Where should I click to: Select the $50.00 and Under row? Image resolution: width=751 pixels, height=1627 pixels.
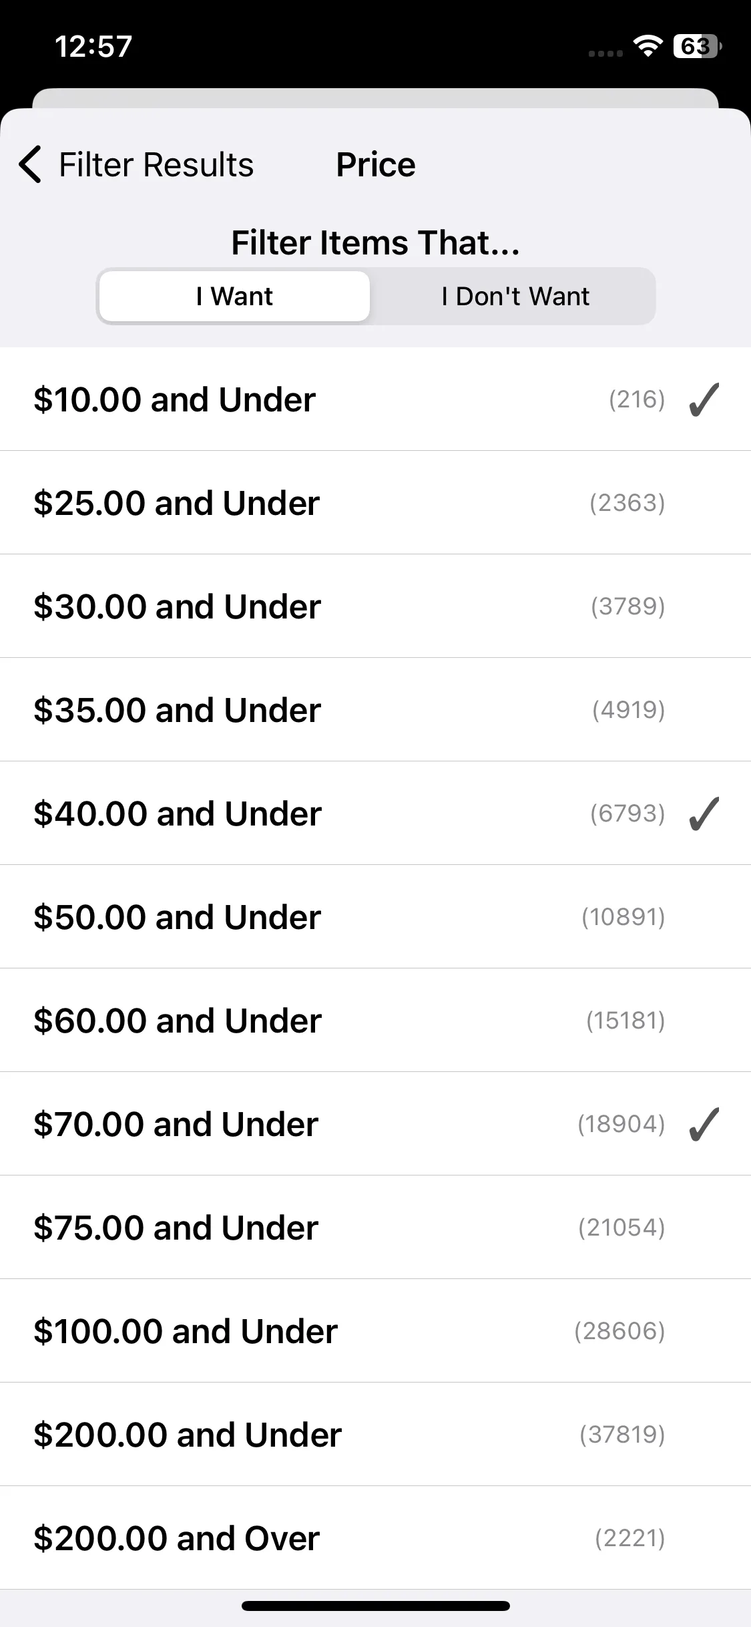click(375, 917)
